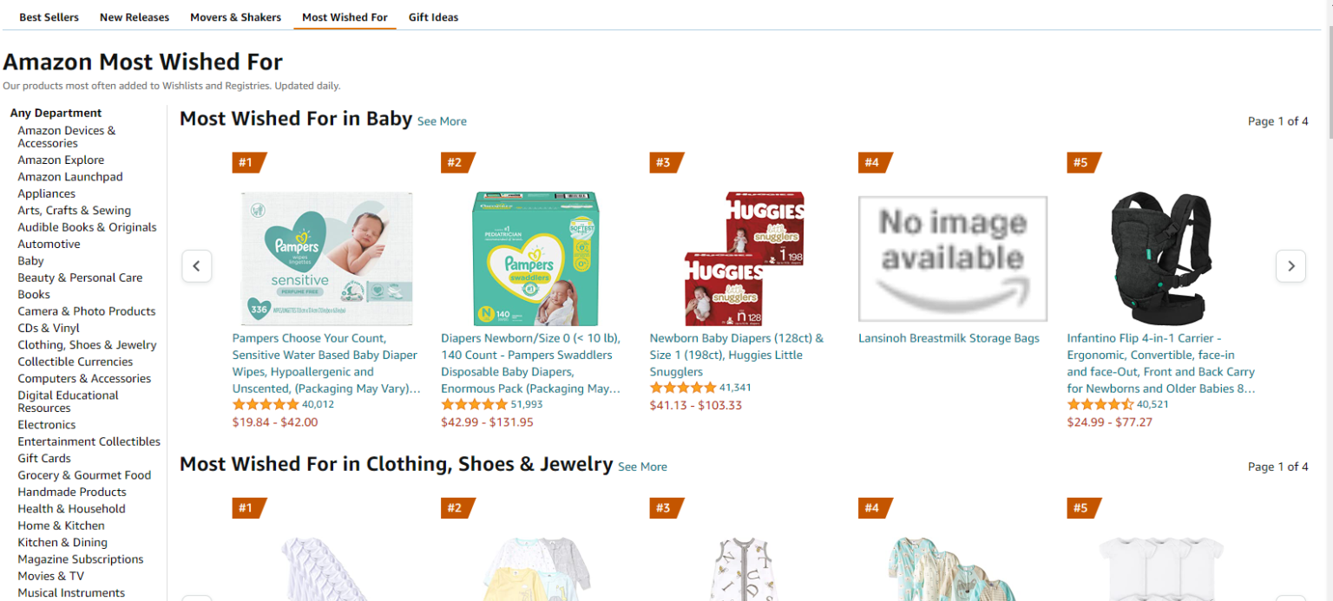This screenshot has height=601, width=1333.
Task: Click the 'No image available' placeholder
Action: click(952, 258)
